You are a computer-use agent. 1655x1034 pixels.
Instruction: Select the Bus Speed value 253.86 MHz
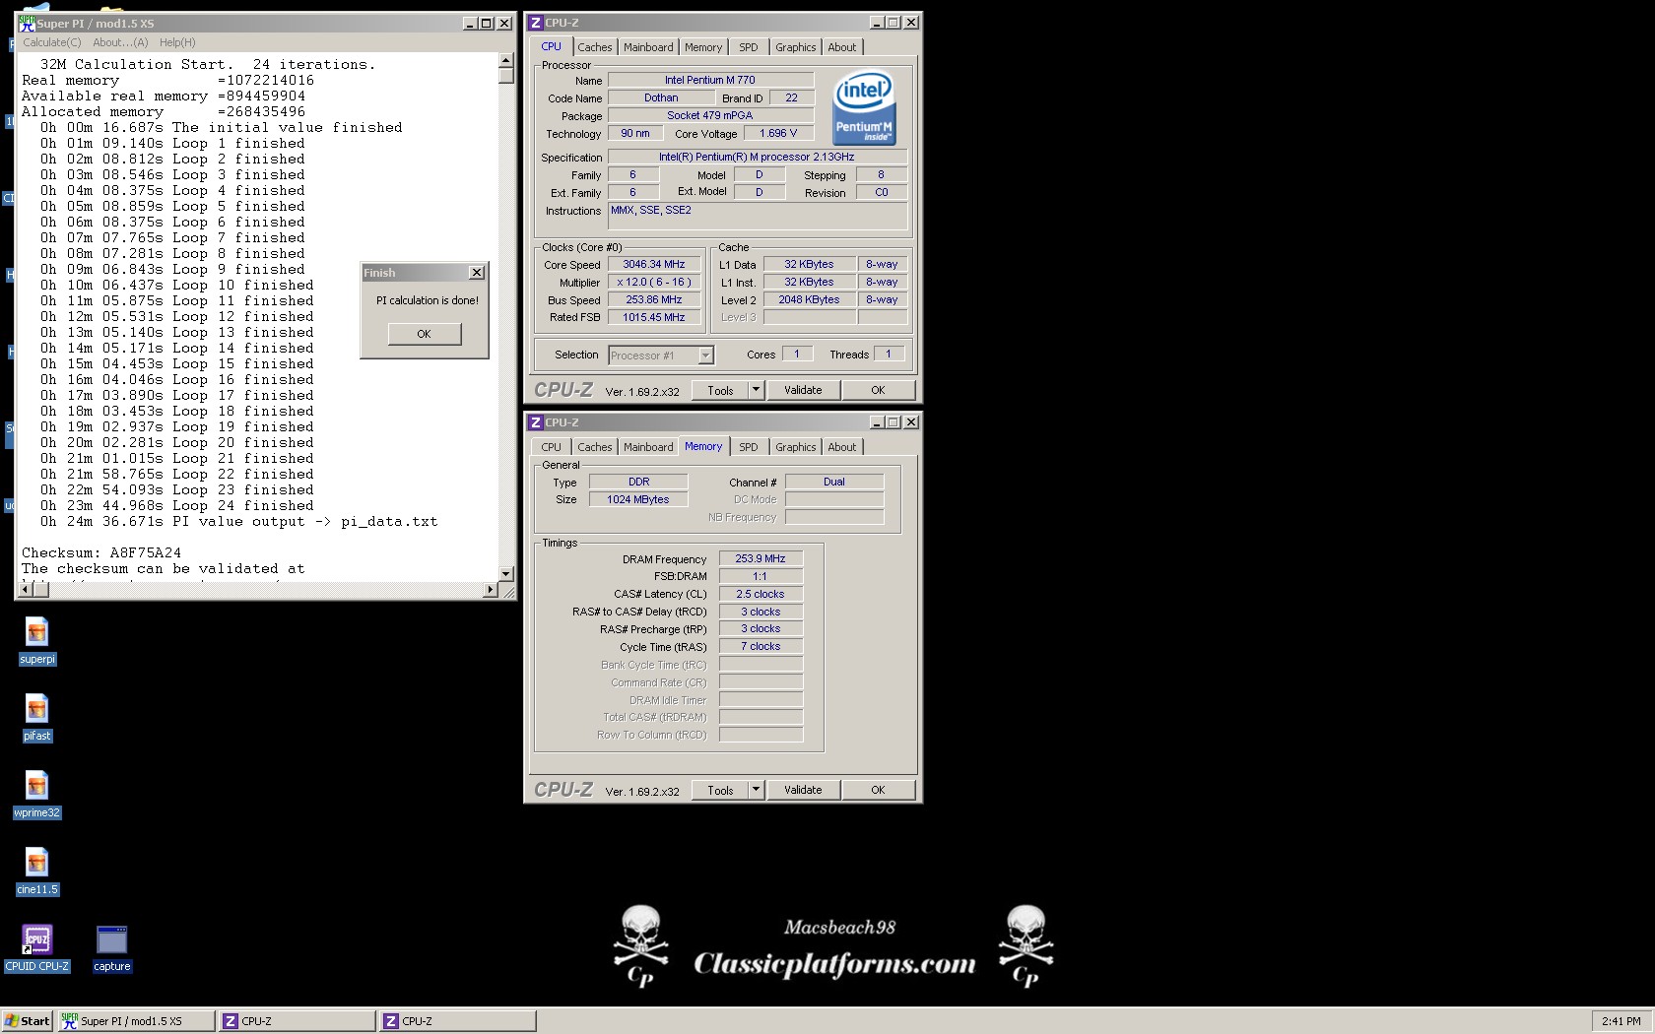(654, 299)
